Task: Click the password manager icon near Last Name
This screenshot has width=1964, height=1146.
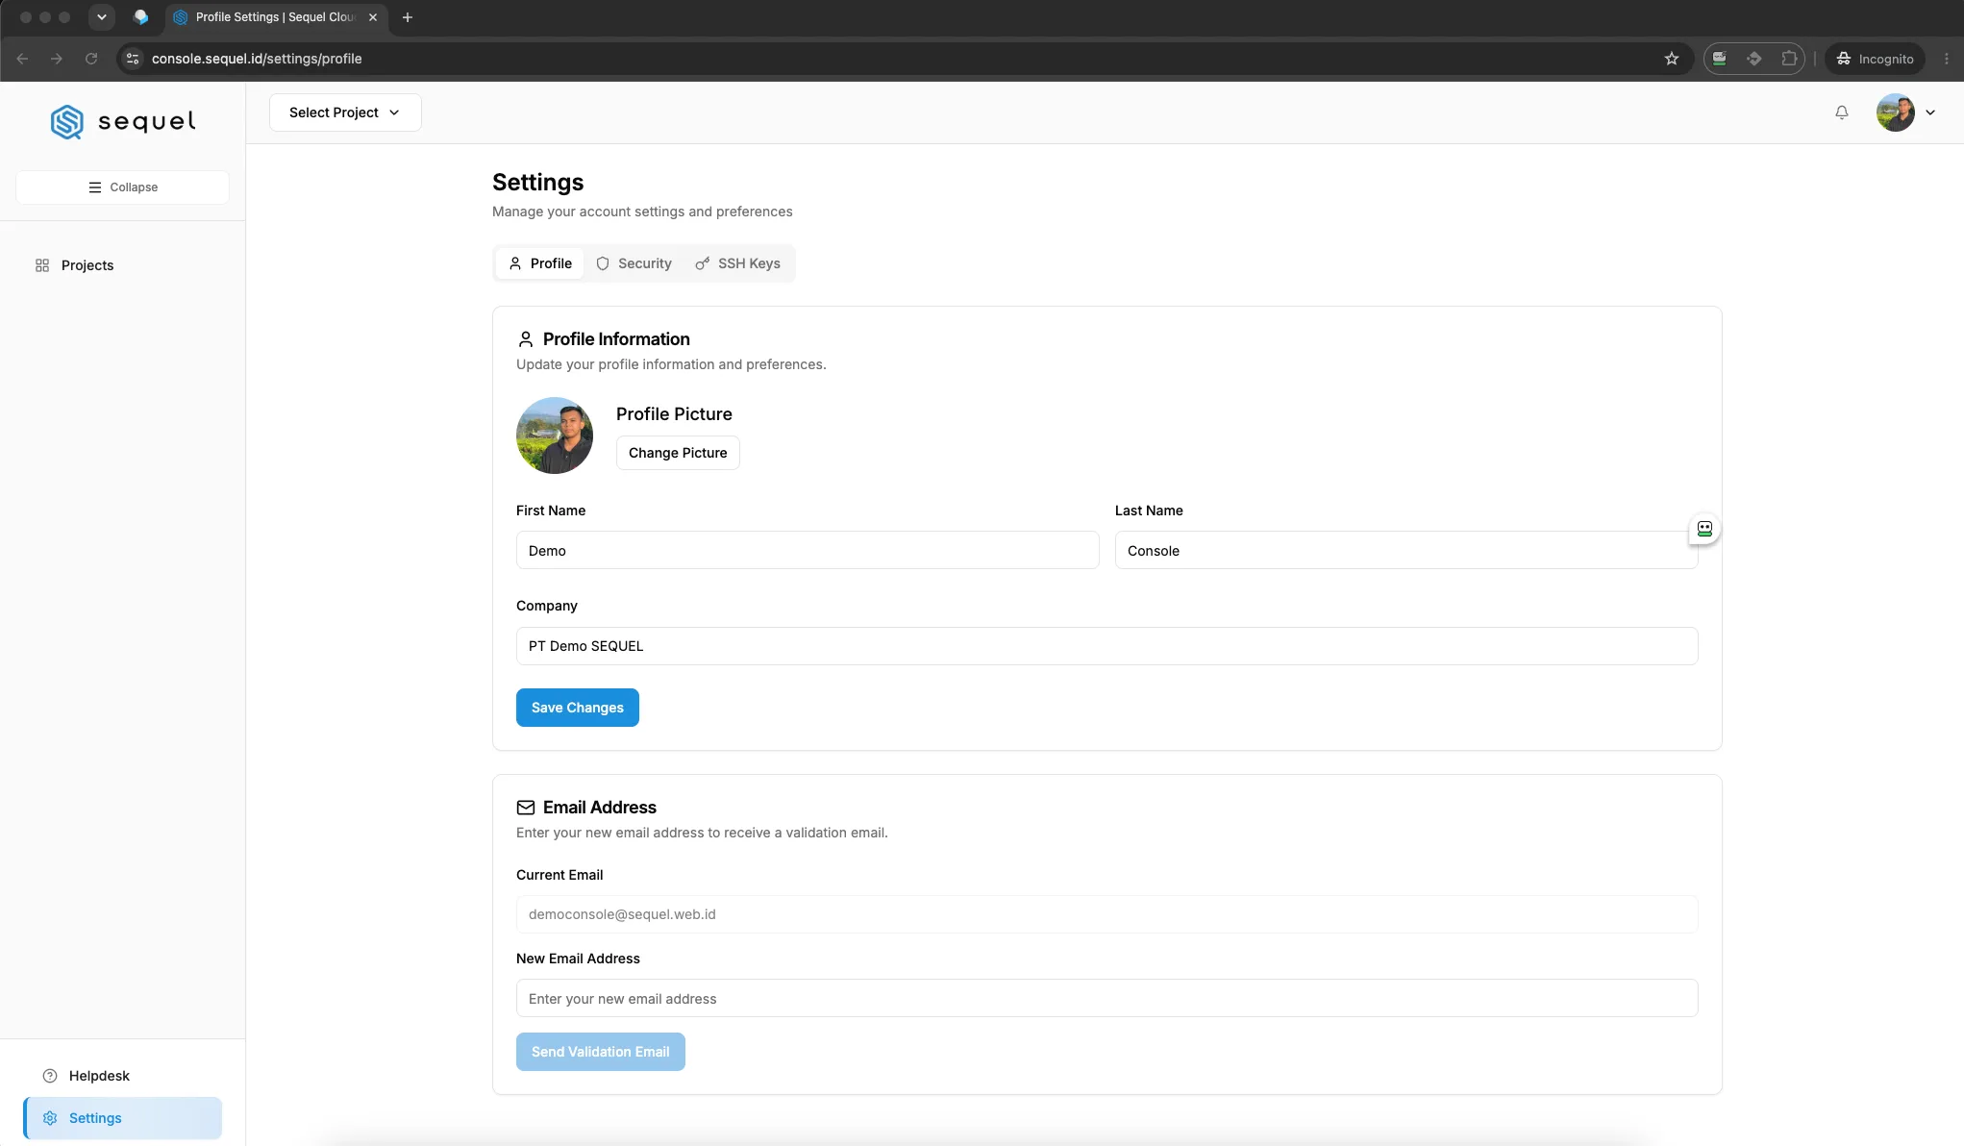Action: click(1704, 529)
